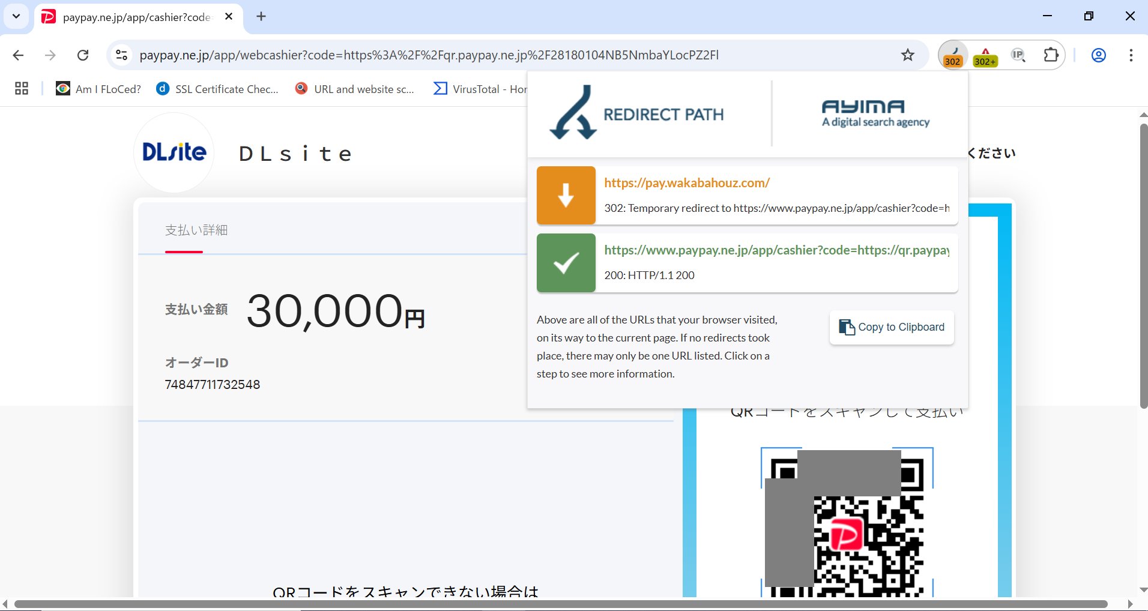Open the tab search dropdown arrow
This screenshot has width=1148, height=611.
click(x=16, y=16)
